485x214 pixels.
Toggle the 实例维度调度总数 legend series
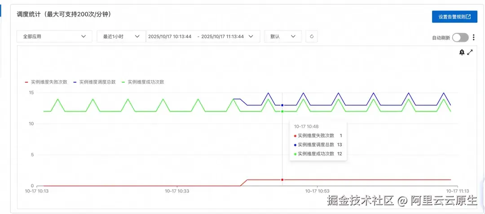(x=94, y=82)
